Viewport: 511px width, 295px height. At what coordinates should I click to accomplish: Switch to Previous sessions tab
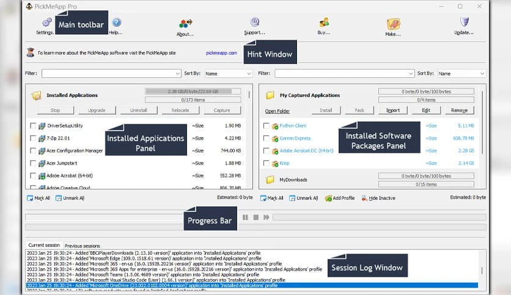(x=83, y=246)
